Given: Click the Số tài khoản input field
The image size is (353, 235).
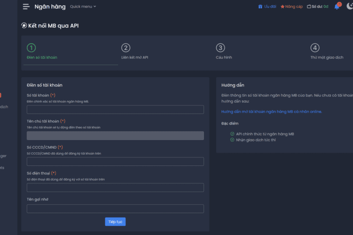Looking at the screenshot, I should point(115,110).
